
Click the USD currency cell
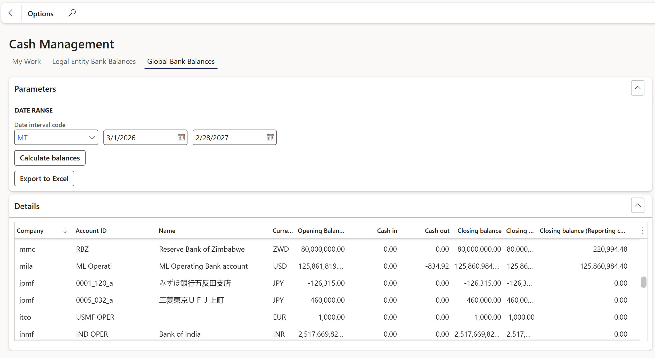tap(280, 266)
